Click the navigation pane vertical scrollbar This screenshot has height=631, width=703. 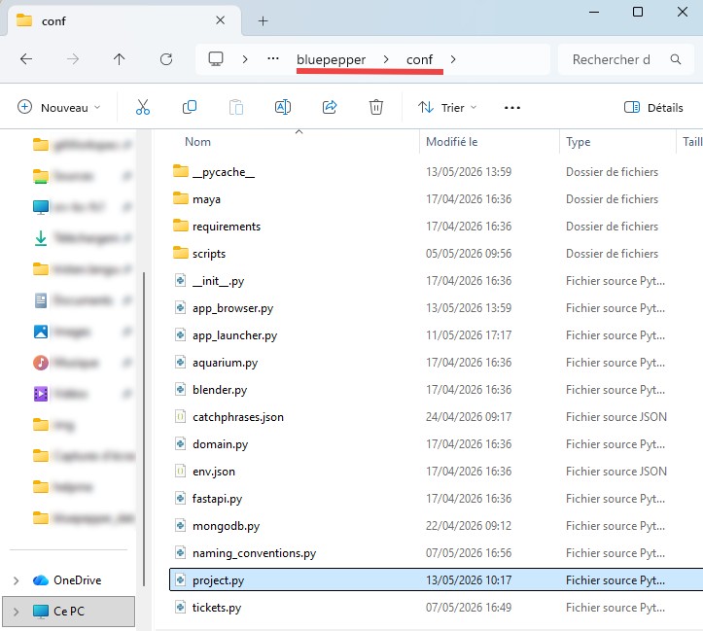[x=144, y=429]
